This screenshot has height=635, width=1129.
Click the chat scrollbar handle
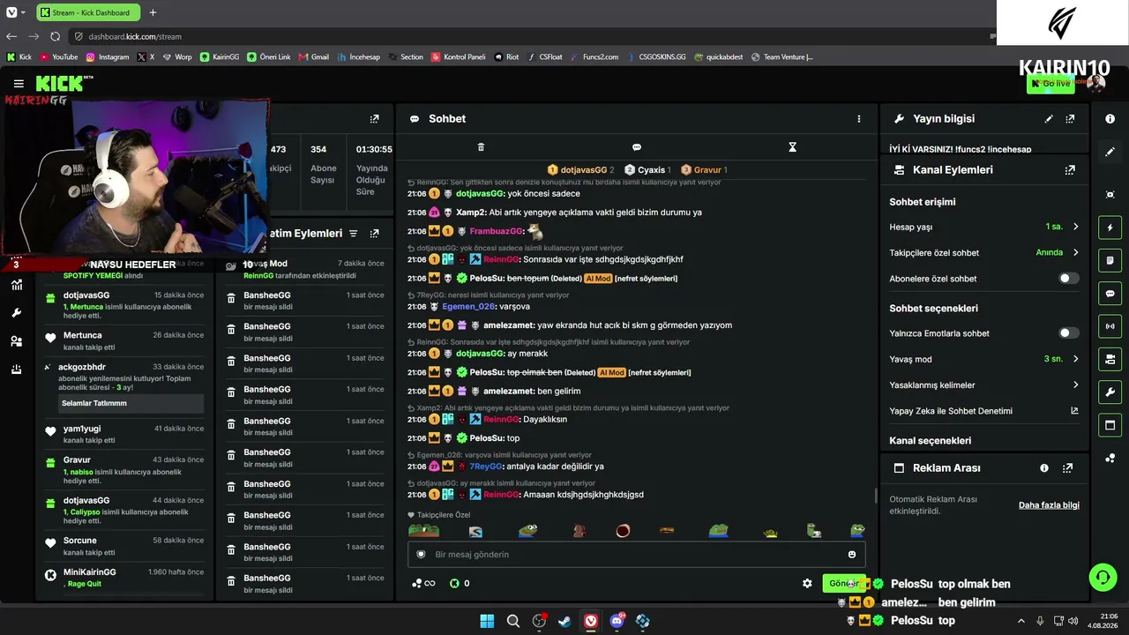(876, 496)
